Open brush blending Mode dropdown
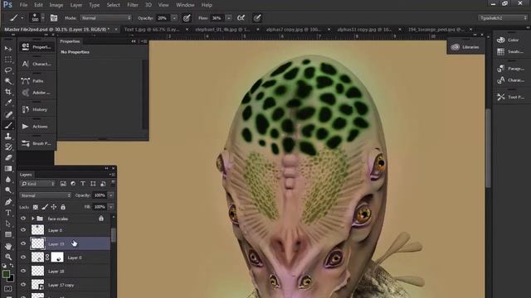Image resolution: width=531 pixels, height=298 pixels. click(x=105, y=18)
